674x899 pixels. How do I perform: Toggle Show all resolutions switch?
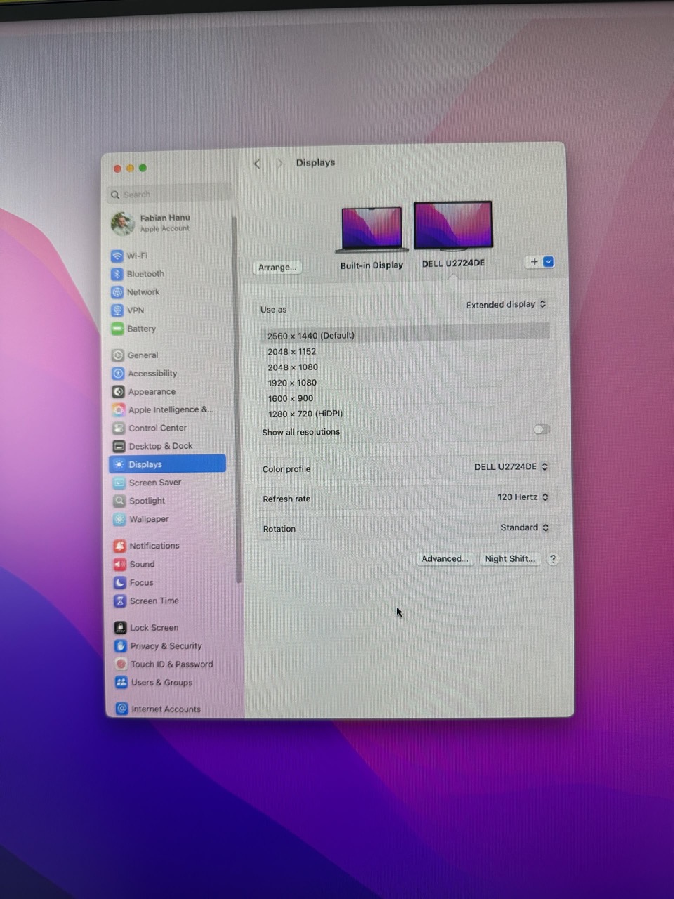[541, 430]
